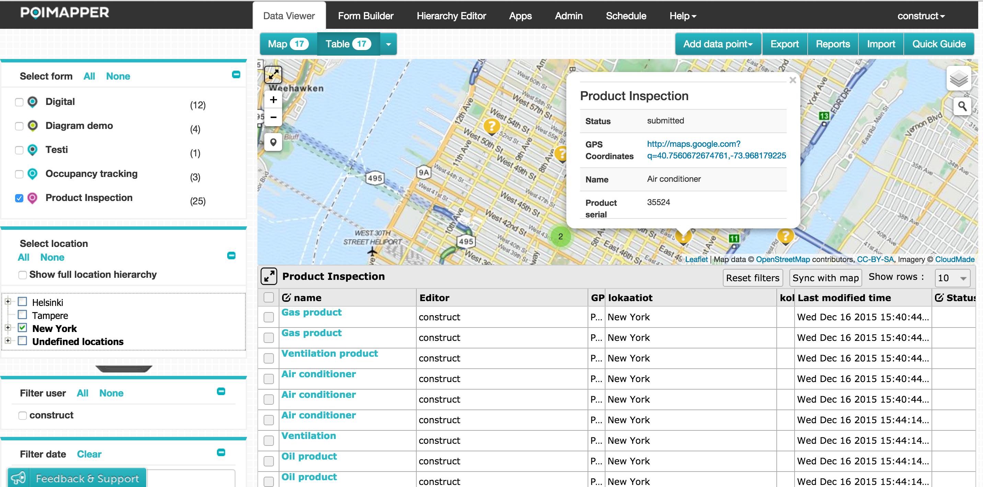Expand the Helsinki location tree node
Screen dimensions: 983x487
[x=8, y=302]
